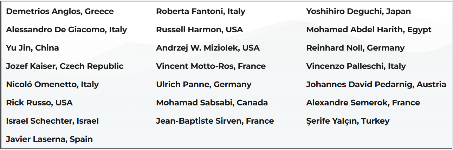Viewport: 453px width, 150px height.
Task: Click Andrzej W. Miziolek, USA
Action: (x=208, y=48)
